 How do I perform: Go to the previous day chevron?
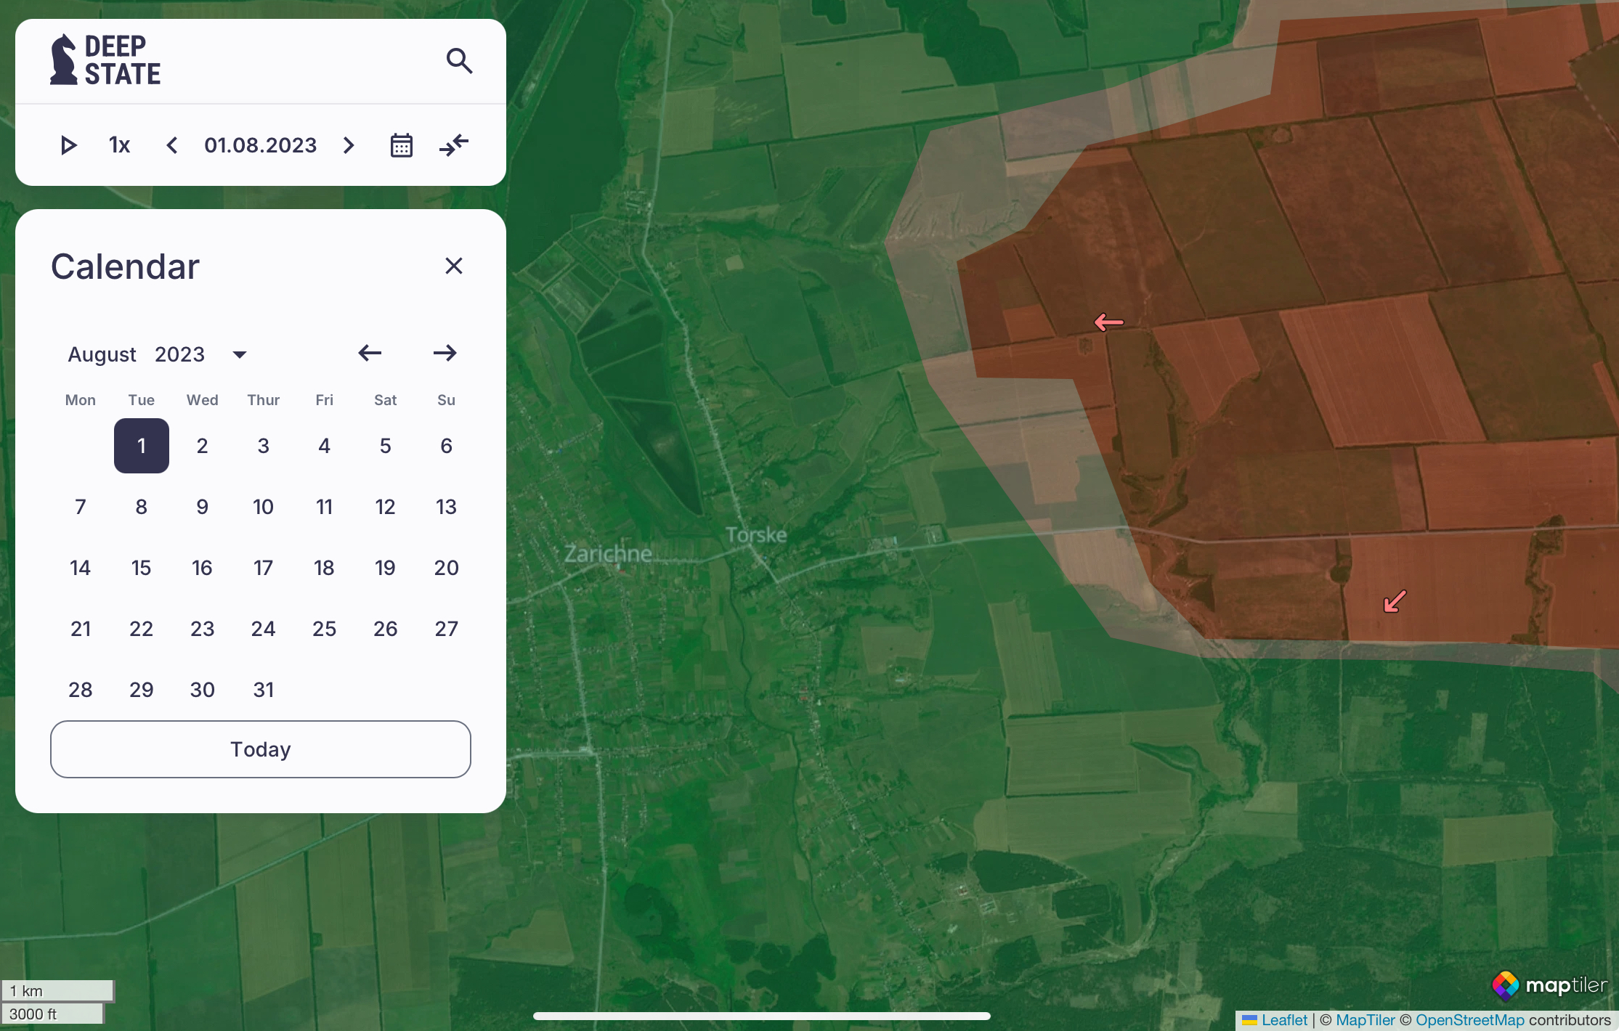(172, 145)
